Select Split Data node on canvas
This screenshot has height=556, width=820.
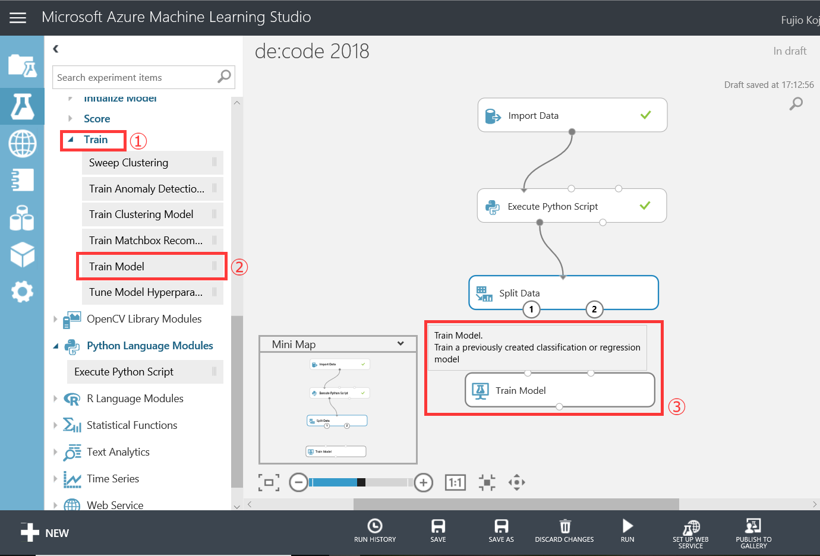563,293
